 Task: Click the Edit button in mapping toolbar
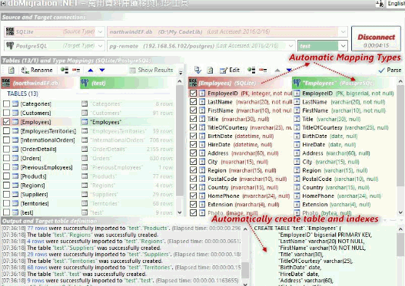230,70
